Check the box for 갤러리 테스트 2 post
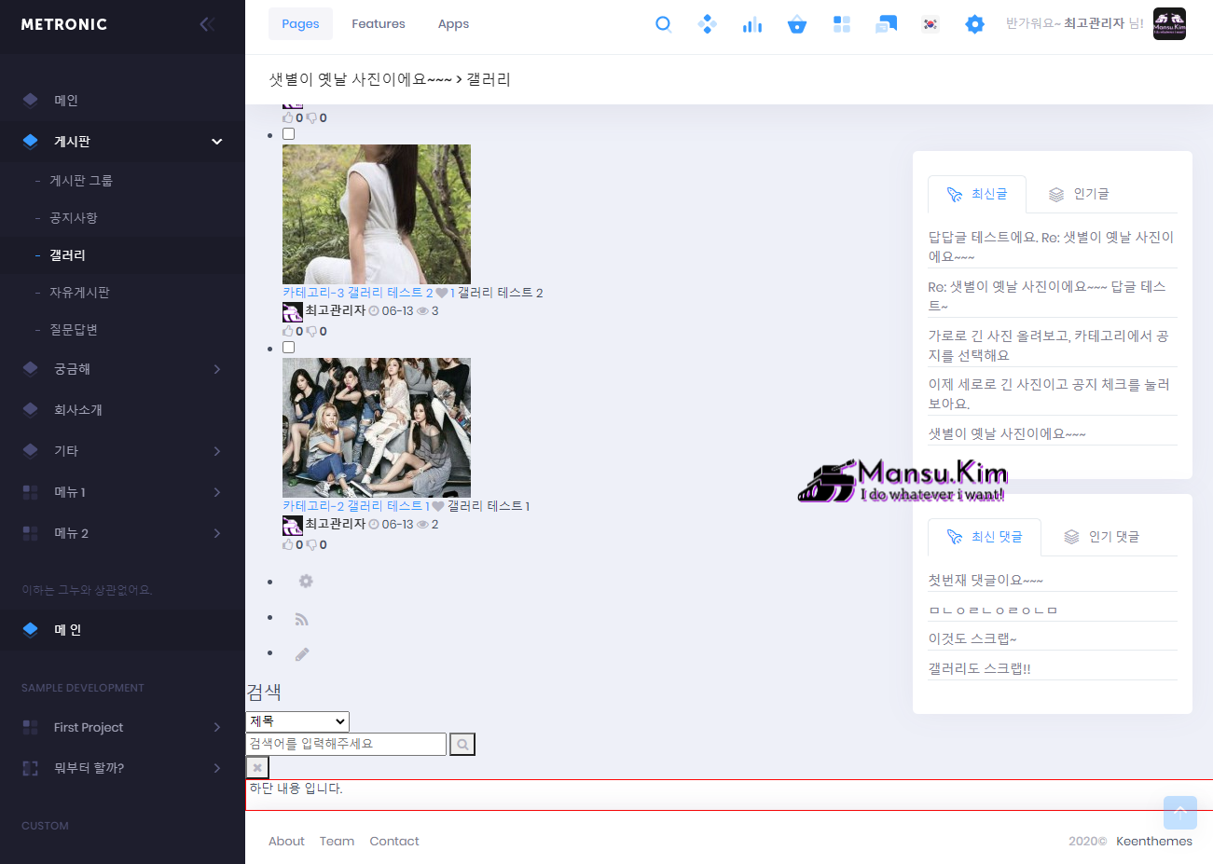 click(x=289, y=134)
